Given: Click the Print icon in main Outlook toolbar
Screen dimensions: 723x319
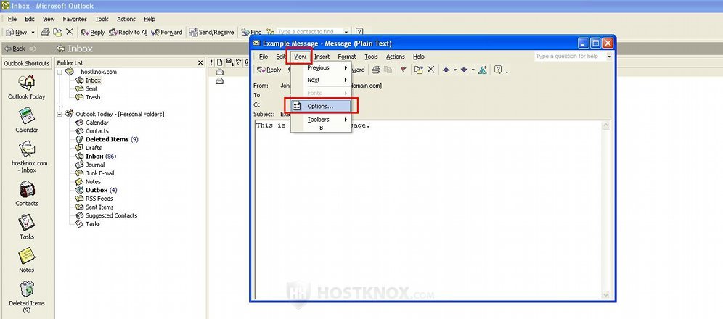Looking at the screenshot, I should click(45, 32).
